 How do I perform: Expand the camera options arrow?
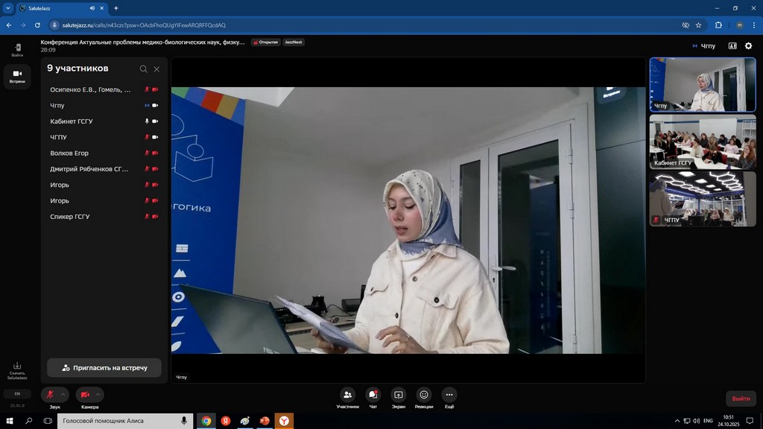pos(98,395)
